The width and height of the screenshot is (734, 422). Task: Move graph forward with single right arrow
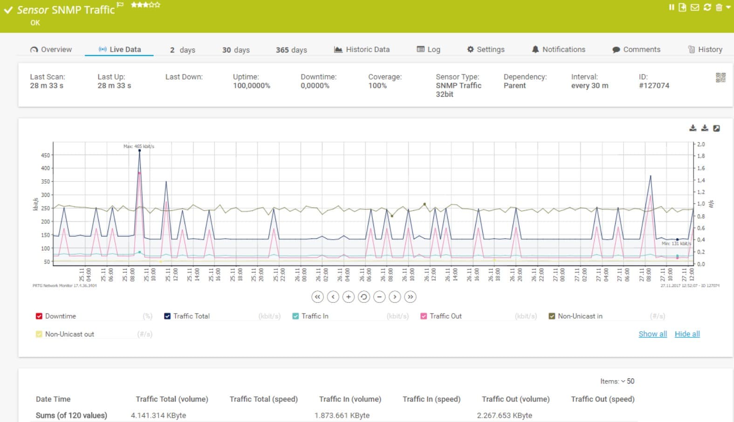pos(395,297)
